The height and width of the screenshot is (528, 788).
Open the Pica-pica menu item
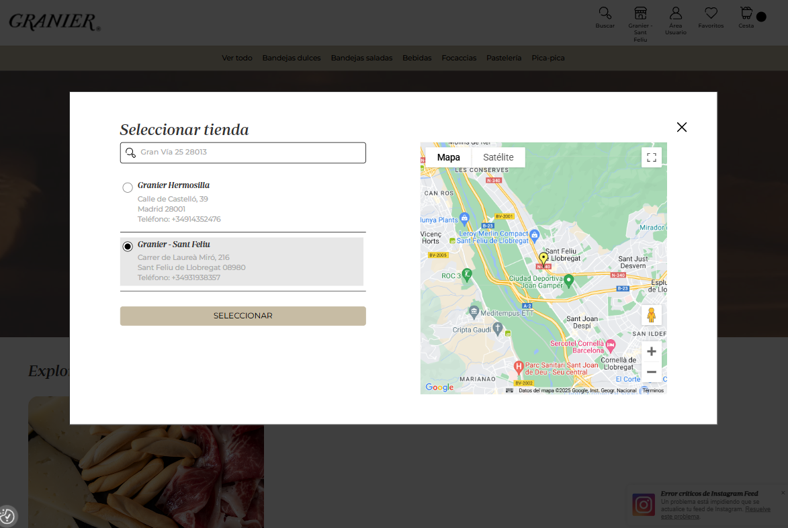(x=548, y=58)
